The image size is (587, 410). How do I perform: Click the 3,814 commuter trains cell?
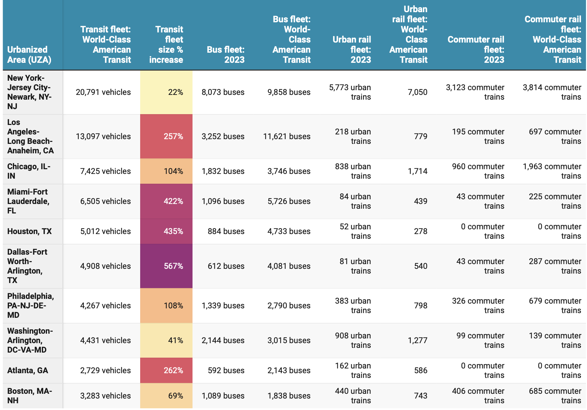pyautogui.click(x=552, y=92)
